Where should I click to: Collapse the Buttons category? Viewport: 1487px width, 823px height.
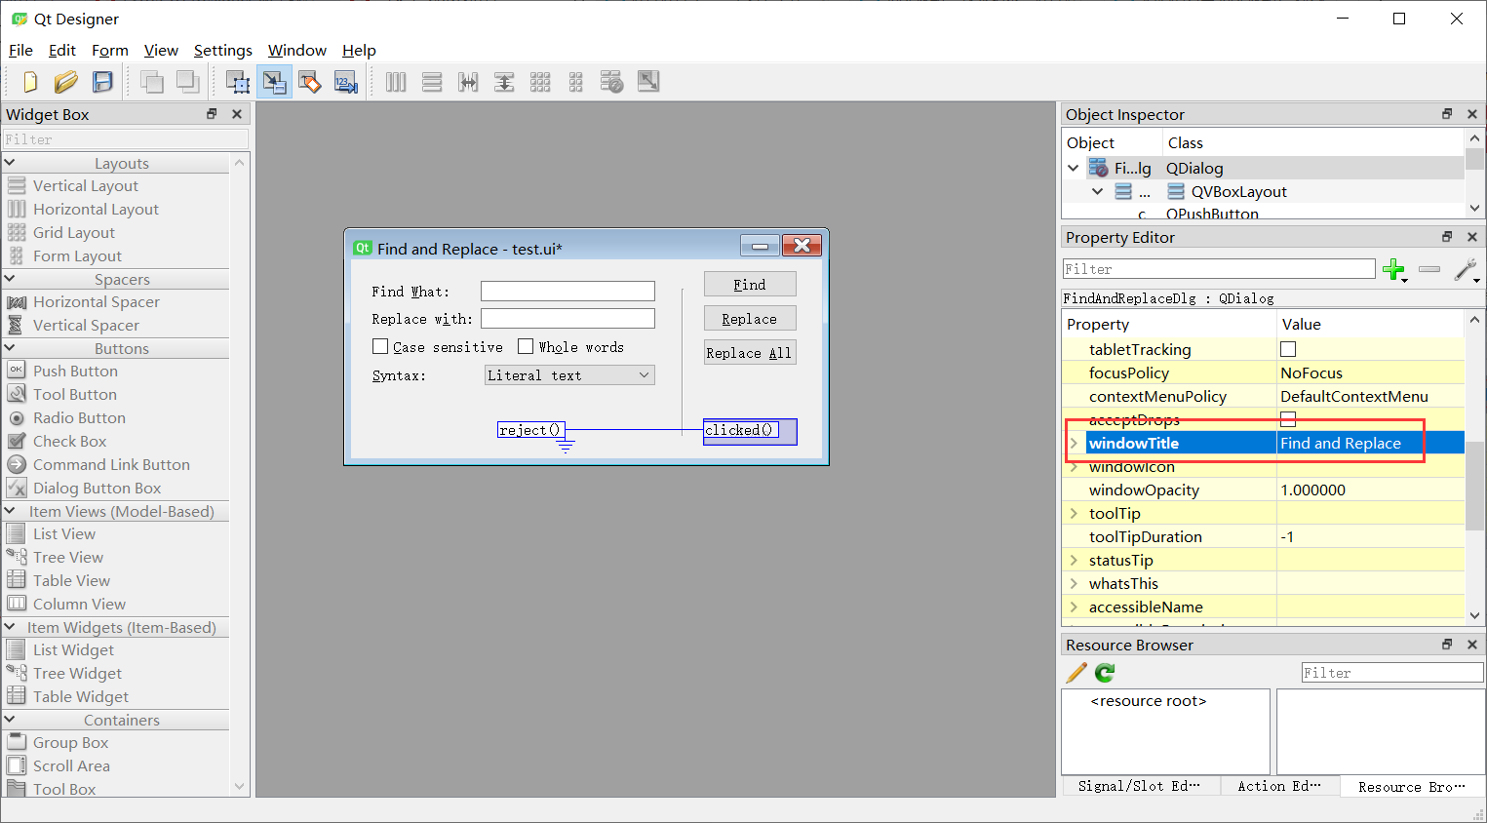[10, 348]
